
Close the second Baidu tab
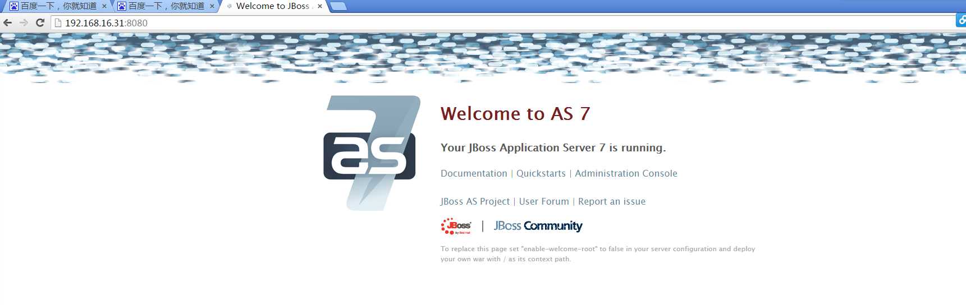[212, 6]
